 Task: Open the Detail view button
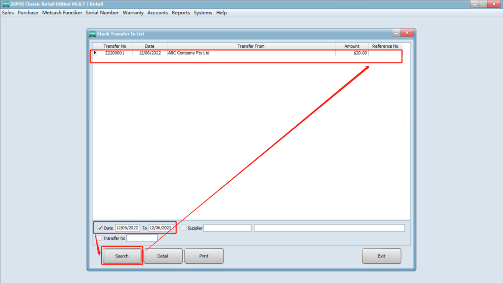163,256
